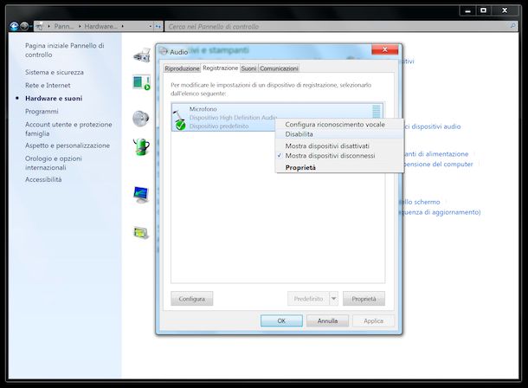The height and width of the screenshot is (388, 528).
Task: Click the Hardware breadcrumb in address bar
Action: [x=100, y=26]
